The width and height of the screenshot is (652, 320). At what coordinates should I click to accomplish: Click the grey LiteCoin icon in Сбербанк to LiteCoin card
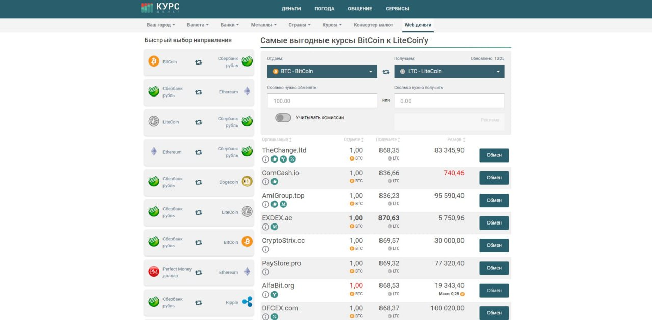point(247,211)
